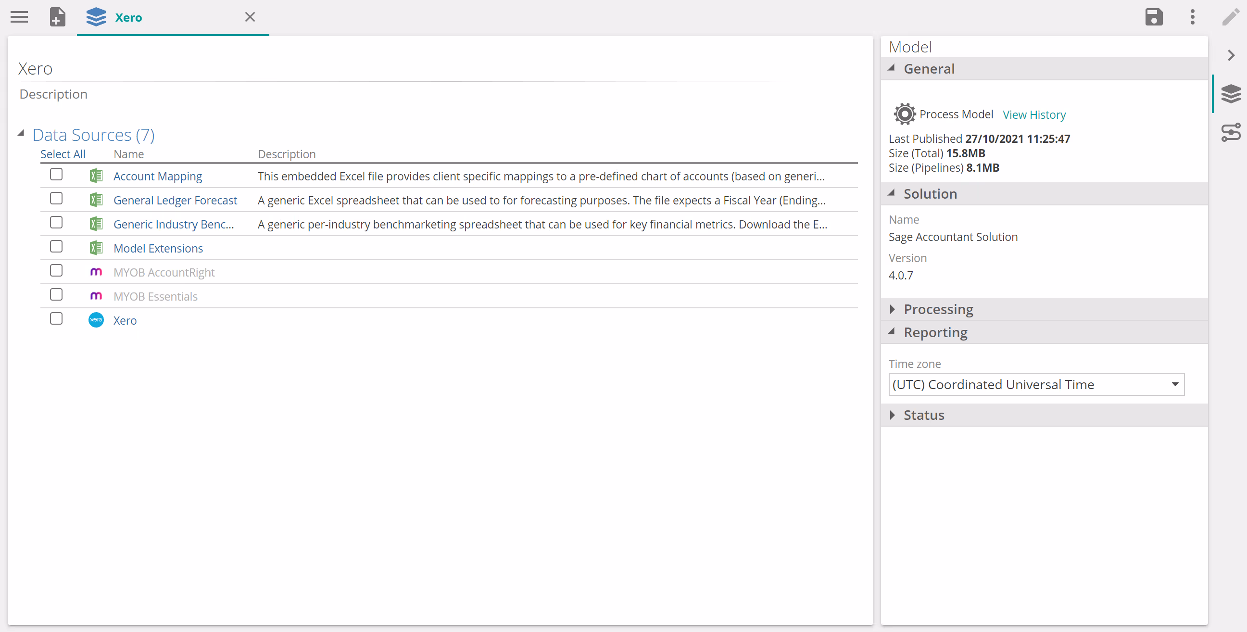
Task: Click the new document icon
Action: pyautogui.click(x=57, y=17)
